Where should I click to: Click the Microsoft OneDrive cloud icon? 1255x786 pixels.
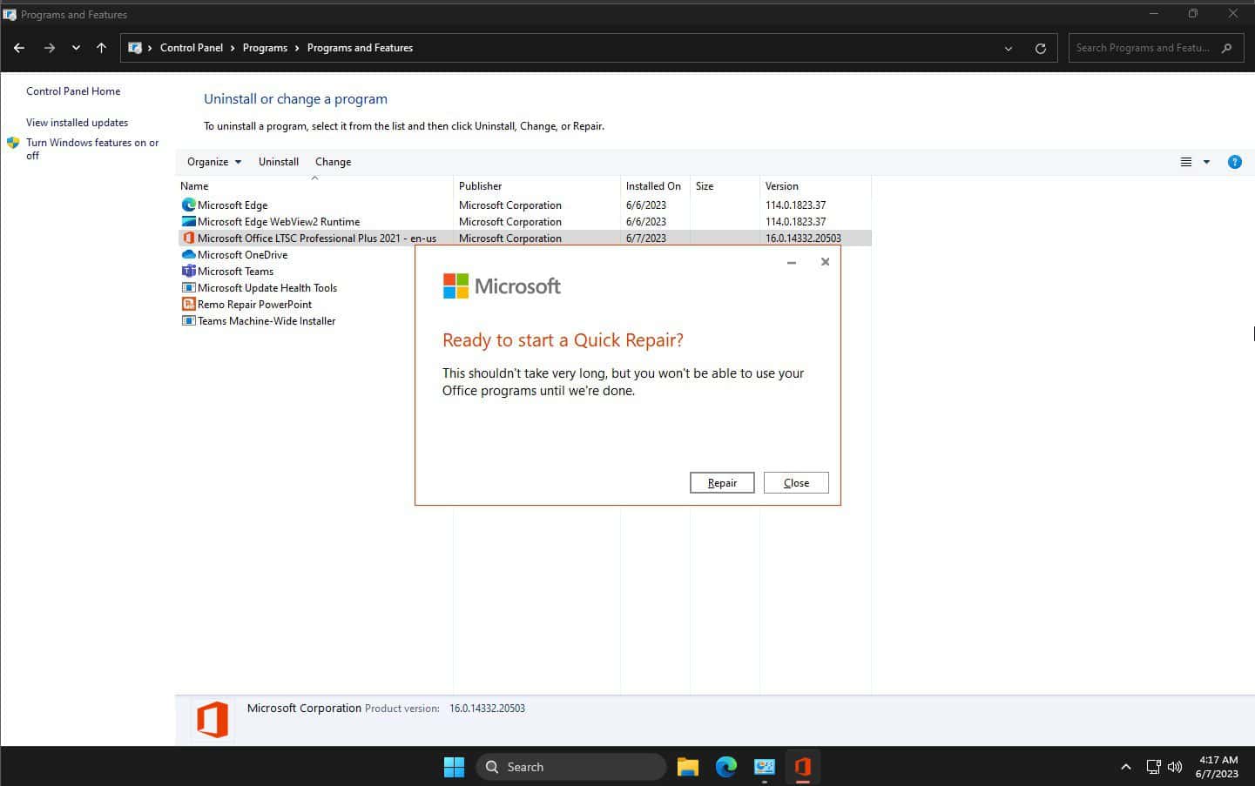tap(188, 255)
